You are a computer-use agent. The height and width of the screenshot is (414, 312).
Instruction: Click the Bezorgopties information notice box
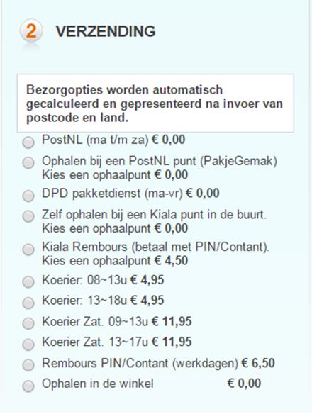(155, 103)
